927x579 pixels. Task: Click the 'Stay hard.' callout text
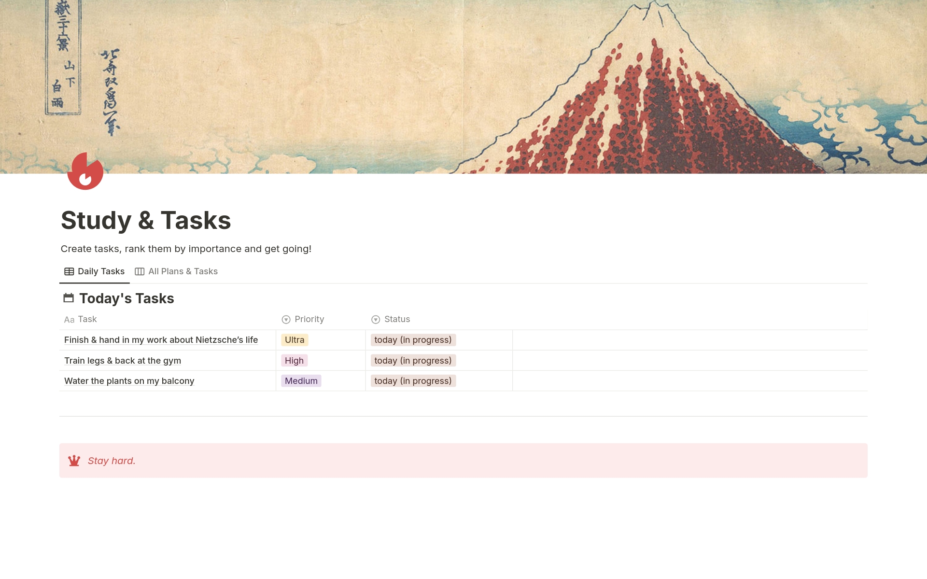112,460
